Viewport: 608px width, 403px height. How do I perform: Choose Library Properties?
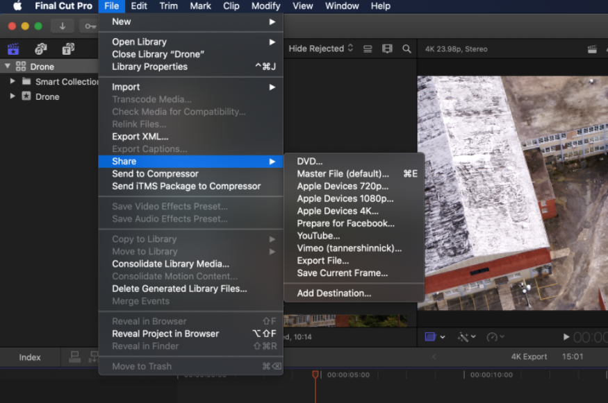point(191,67)
